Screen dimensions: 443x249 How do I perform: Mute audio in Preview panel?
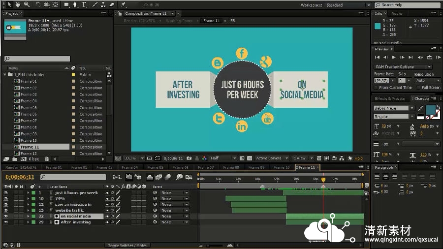click(420, 57)
